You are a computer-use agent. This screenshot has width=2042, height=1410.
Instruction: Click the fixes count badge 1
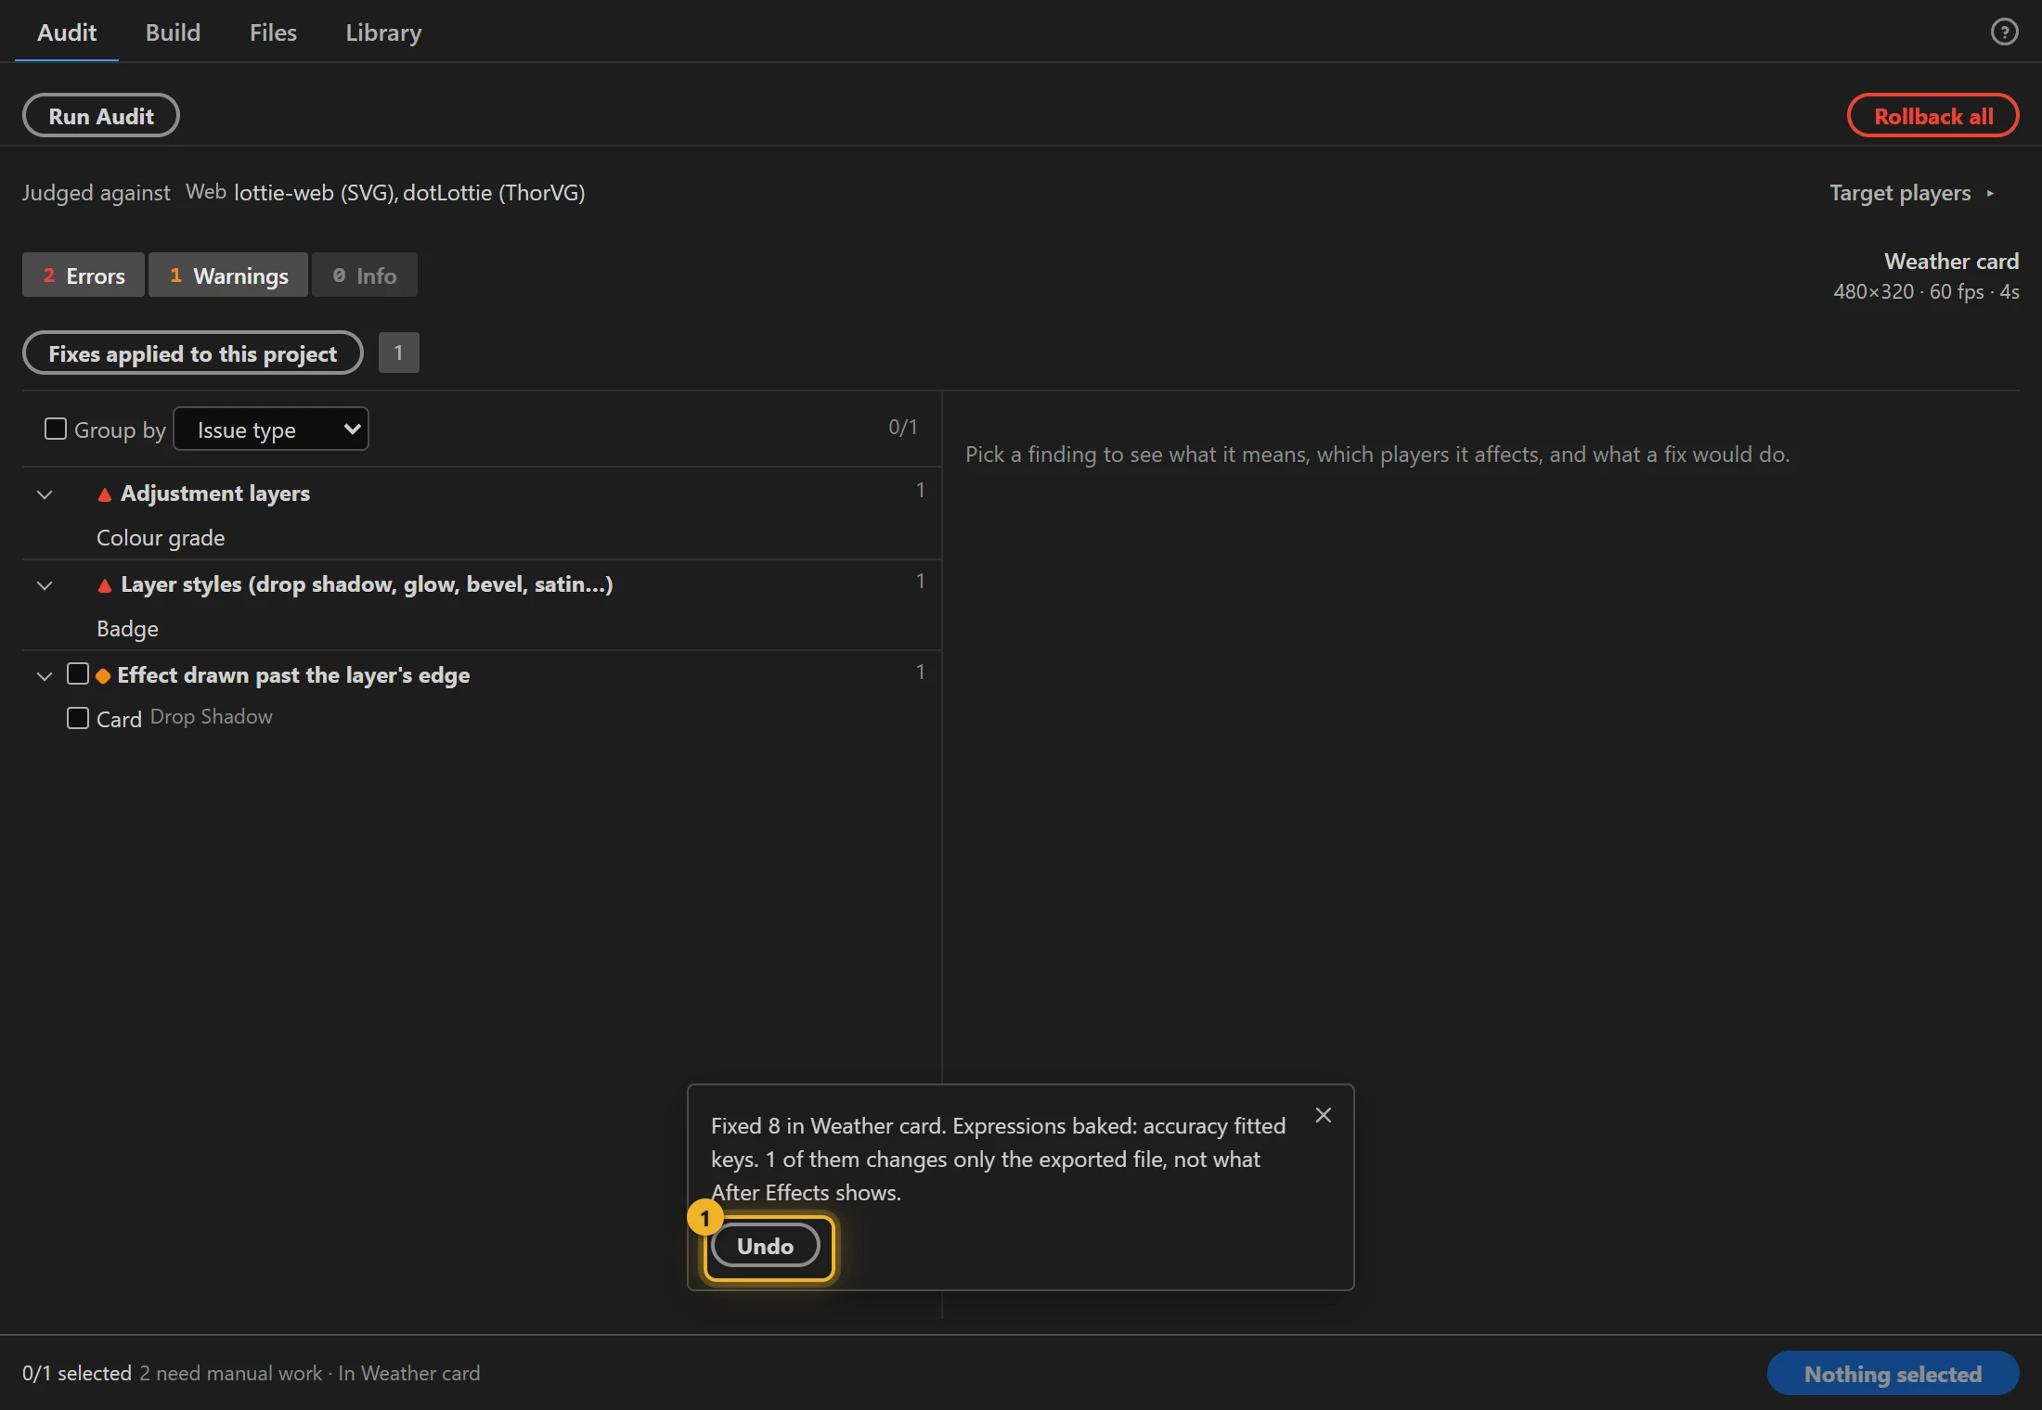(x=399, y=352)
